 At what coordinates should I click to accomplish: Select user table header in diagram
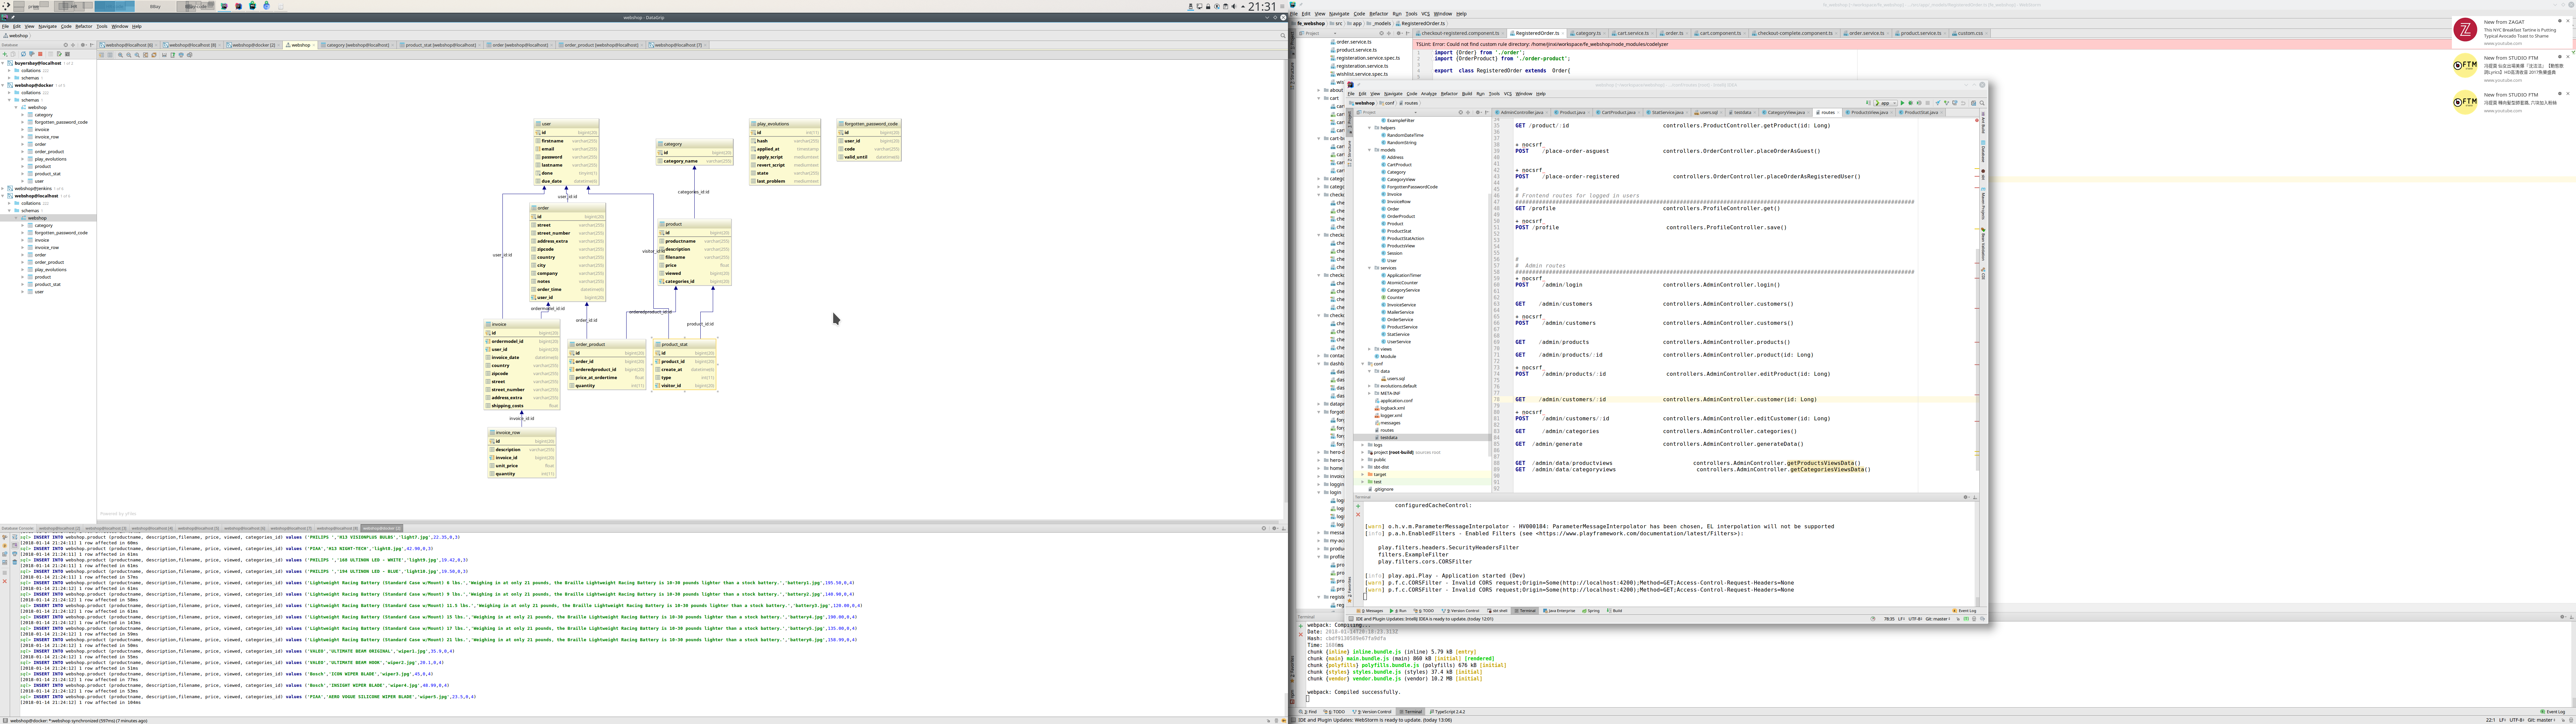[566, 124]
